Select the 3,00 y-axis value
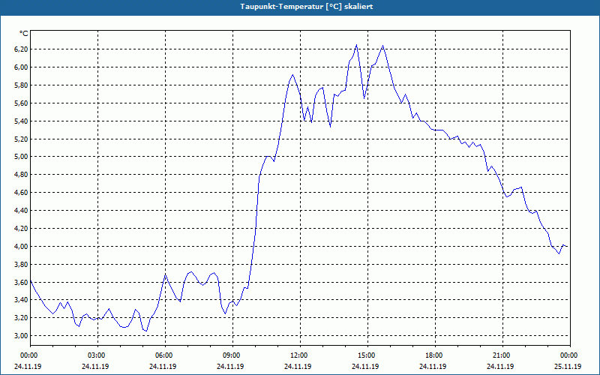This screenshot has height=375, width=600. point(21,335)
